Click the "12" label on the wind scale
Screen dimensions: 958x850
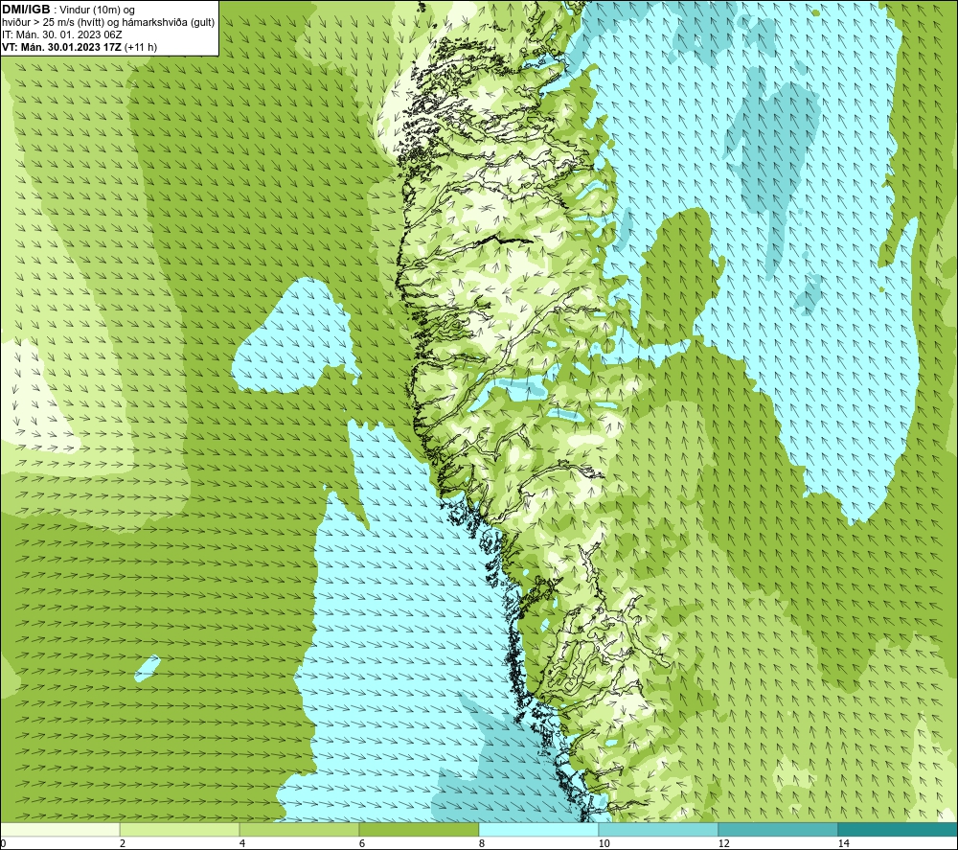(x=724, y=843)
